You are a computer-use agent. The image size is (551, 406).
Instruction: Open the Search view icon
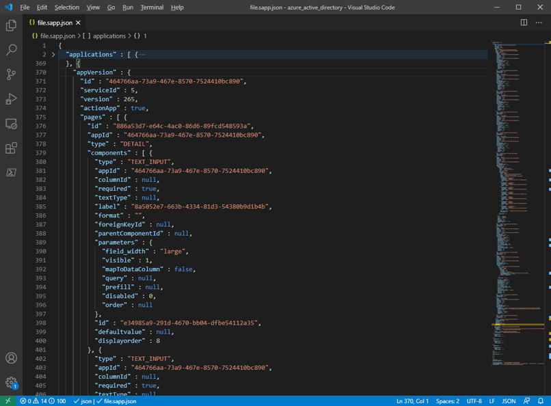click(x=11, y=50)
